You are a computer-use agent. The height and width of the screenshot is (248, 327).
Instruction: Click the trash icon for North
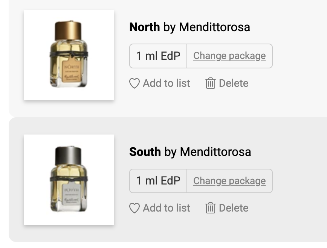pos(210,83)
